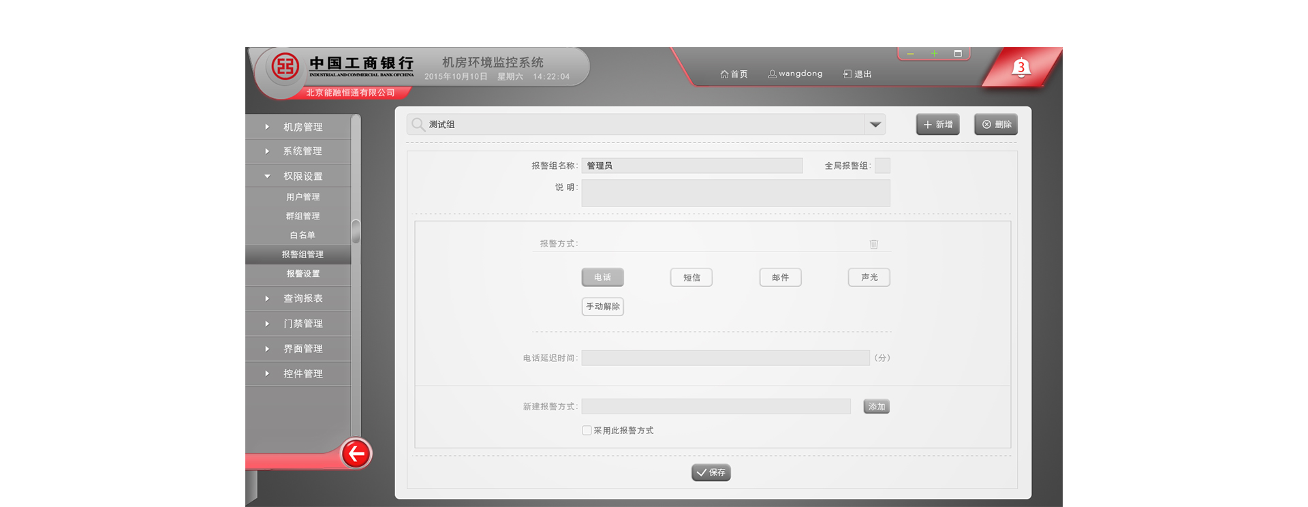Viewport: 1308px width, 507px height.
Task: Click the 新增 add button
Action: click(938, 124)
